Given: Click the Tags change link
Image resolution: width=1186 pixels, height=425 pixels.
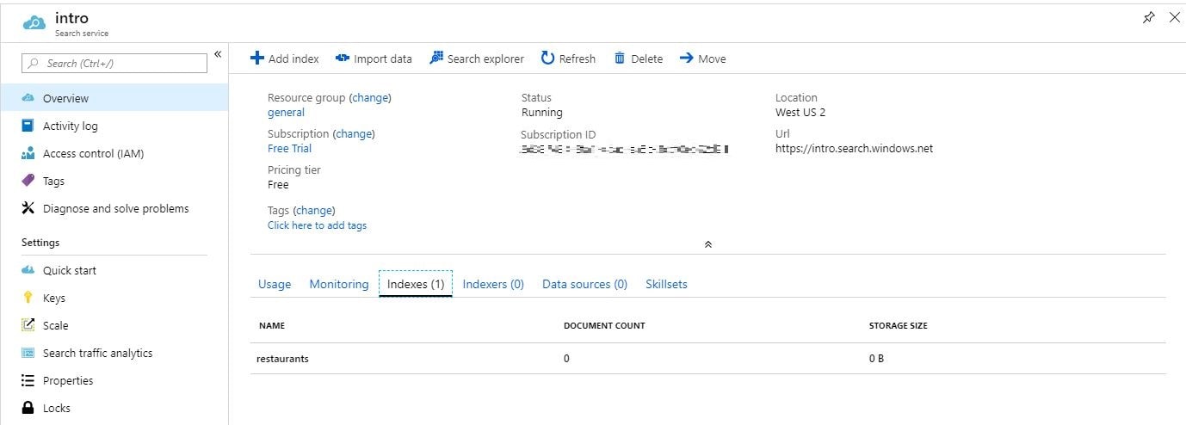Looking at the screenshot, I should pos(314,210).
